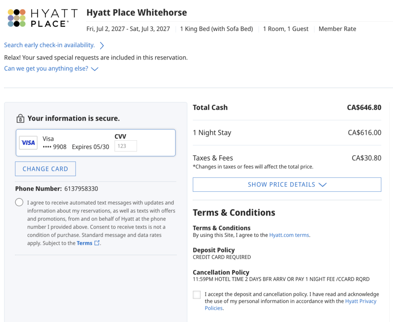Focus the CVV input field
Image resolution: width=393 pixels, height=322 pixels.
coord(125,146)
